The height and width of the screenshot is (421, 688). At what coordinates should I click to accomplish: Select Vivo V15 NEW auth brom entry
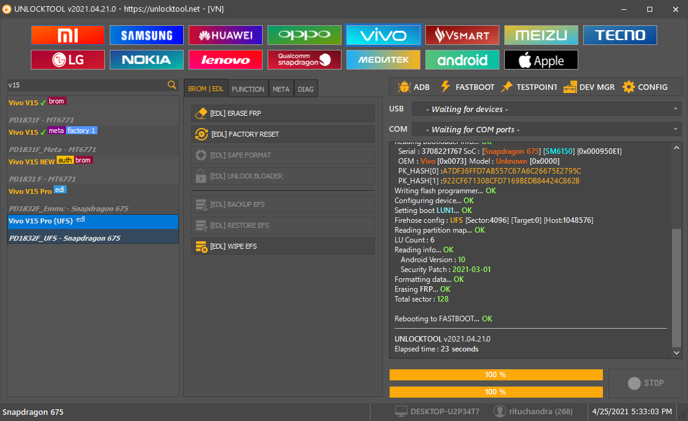93,170
